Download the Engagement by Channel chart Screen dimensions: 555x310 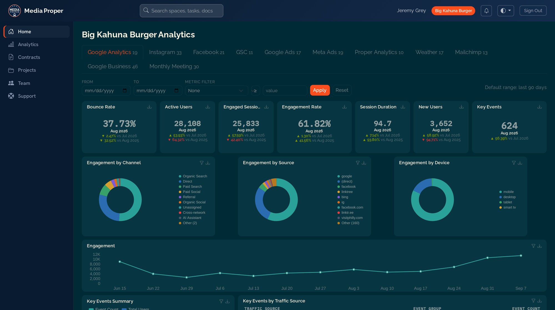click(x=208, y=163)
